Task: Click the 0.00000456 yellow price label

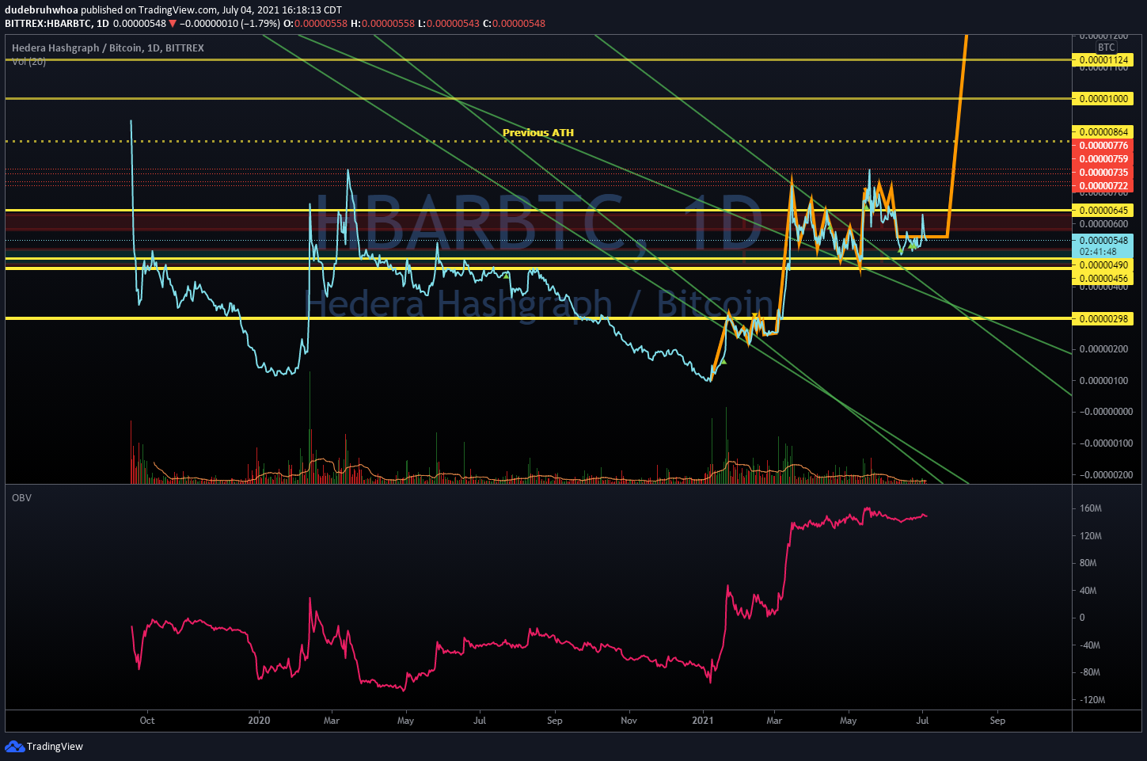Action: tap(1103, 279)
